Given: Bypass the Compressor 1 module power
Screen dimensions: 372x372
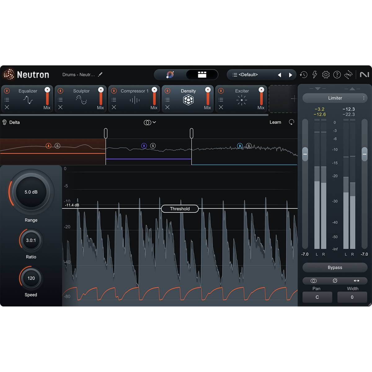Looking at the screenshot, I should [x=114, y=91].
